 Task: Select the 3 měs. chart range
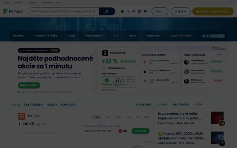[x=118, y=117]
